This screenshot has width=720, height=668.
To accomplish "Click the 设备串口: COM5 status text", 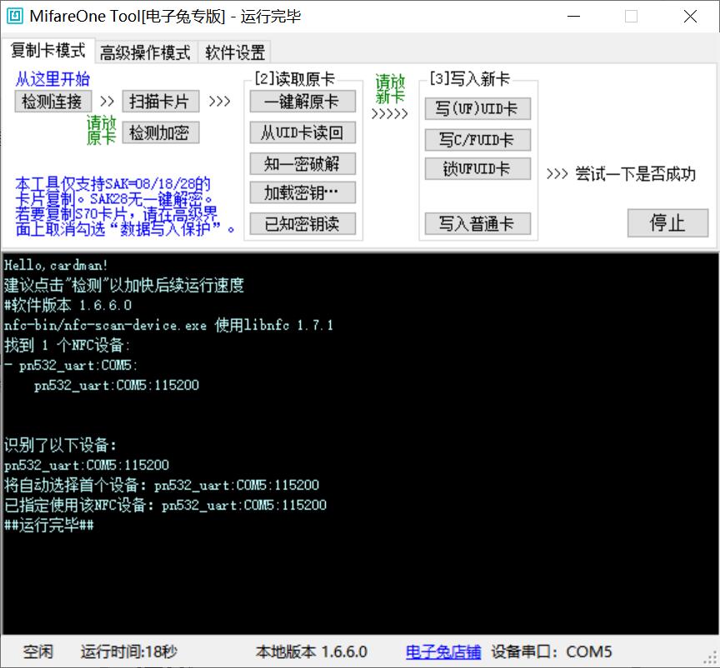I will point(552,652).
